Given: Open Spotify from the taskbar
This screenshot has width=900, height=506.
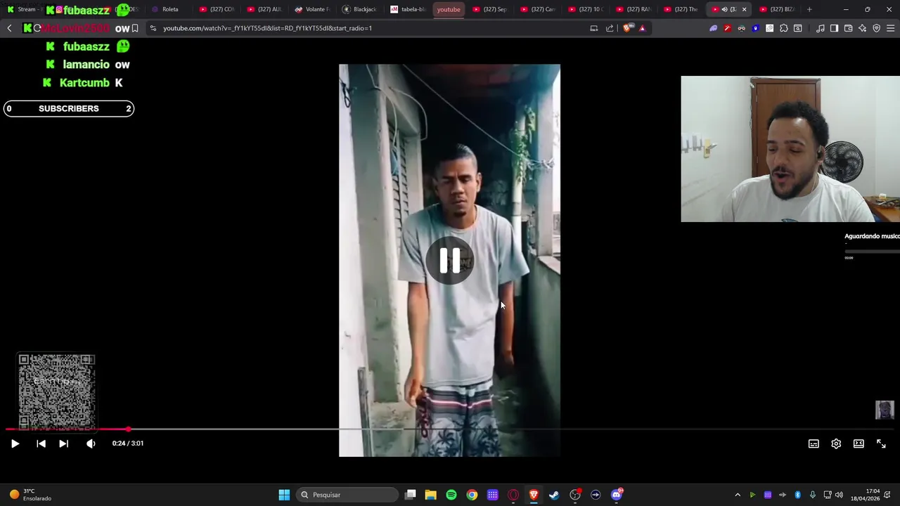Looking at the screenshot, I should click(x=451, y=495).
